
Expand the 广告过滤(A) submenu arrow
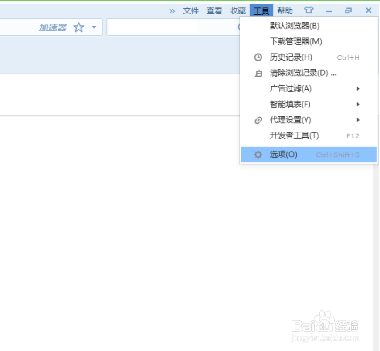tap(358, 88)
